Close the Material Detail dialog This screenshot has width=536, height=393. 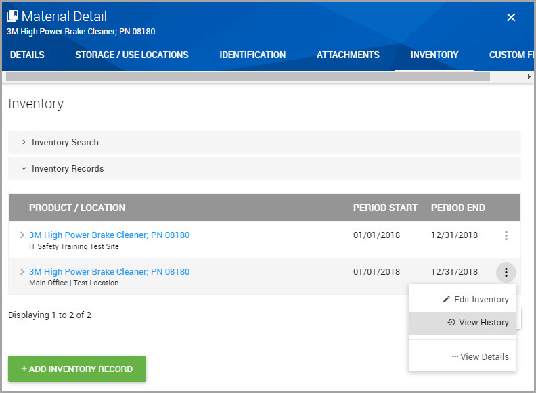click(x=511, y=17)
